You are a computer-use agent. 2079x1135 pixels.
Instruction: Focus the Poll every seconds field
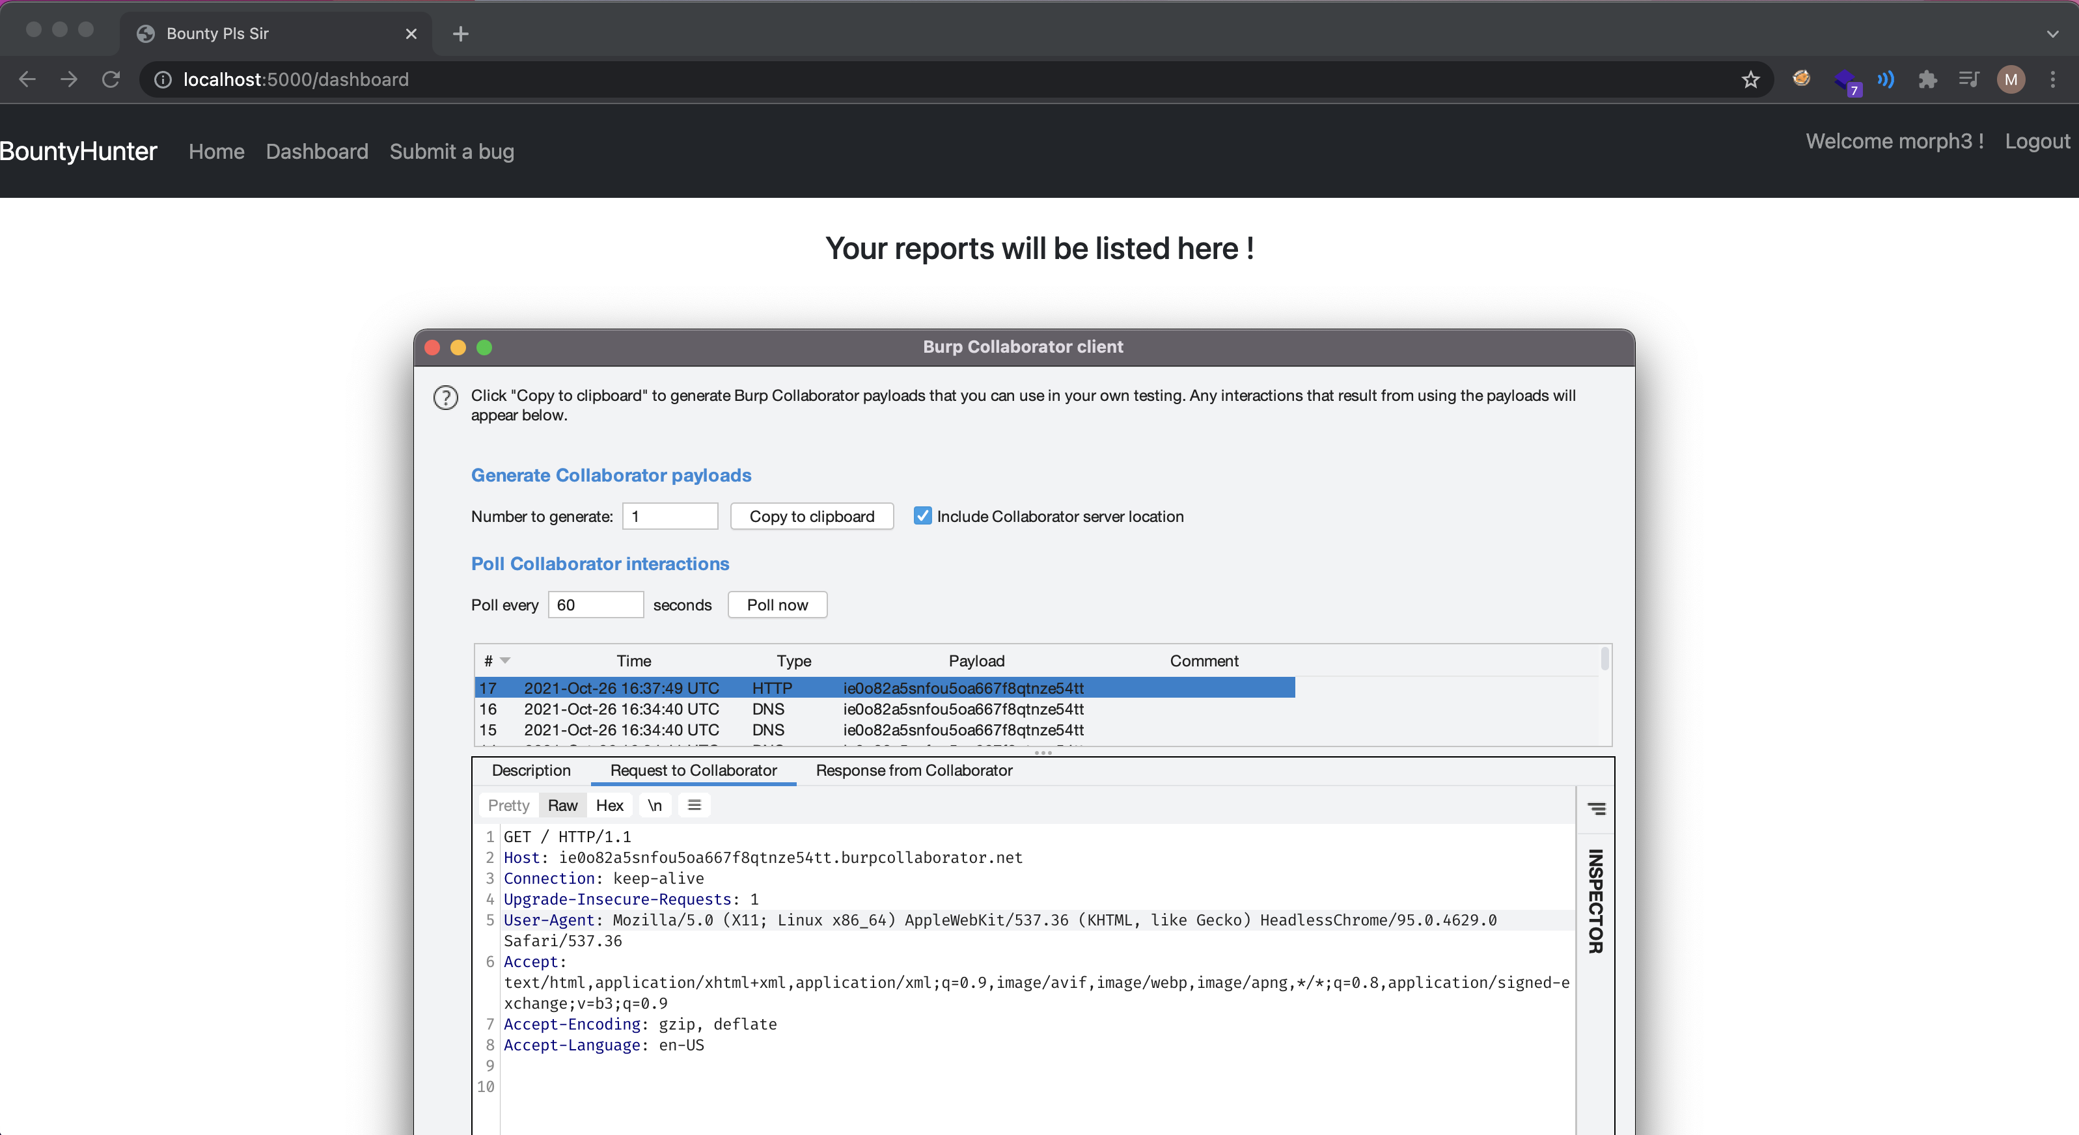pos(596,605)
